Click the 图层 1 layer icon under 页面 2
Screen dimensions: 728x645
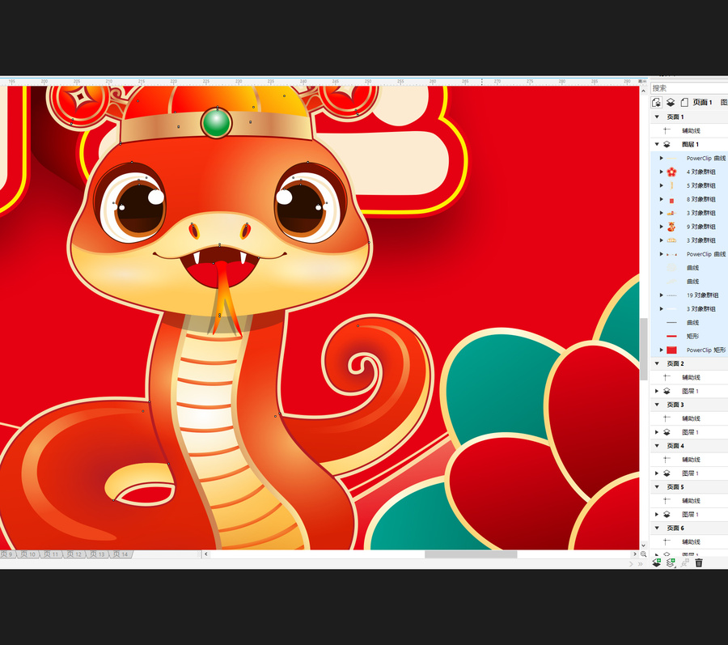(x=667, y=391)
